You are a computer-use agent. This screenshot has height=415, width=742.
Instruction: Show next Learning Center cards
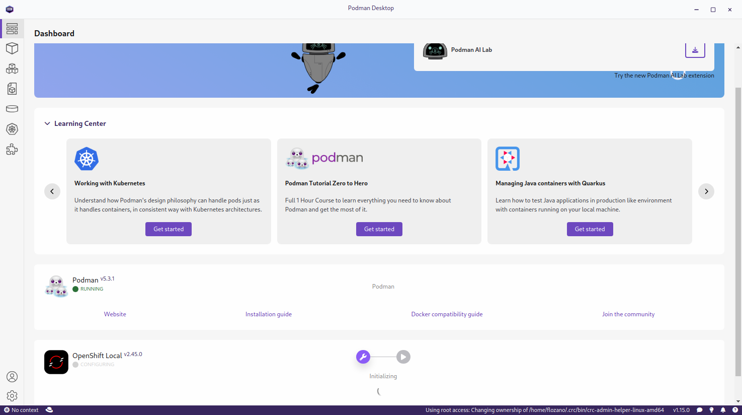pyautogui.click(x=706, y=191)
